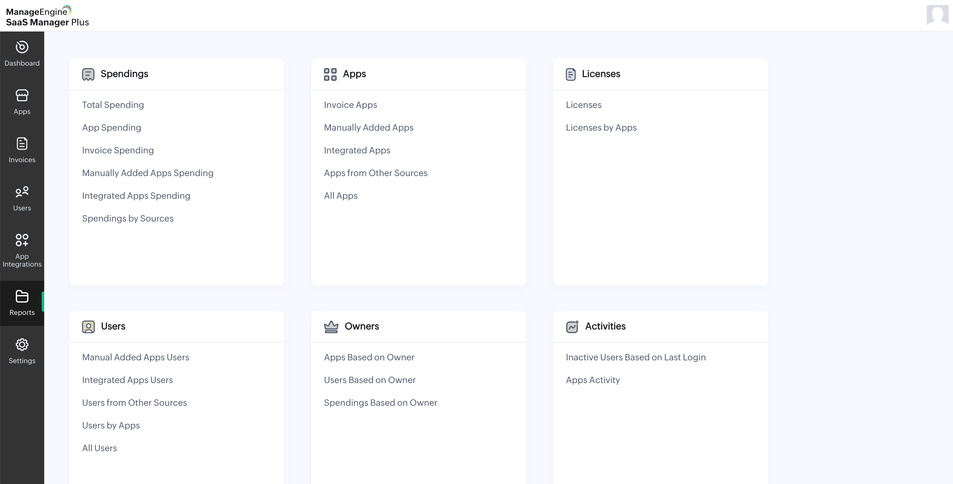Open the user profile avatar
The height and width of the screenshot is (484, 953).
pyautogui.click(x=938, y=15)
